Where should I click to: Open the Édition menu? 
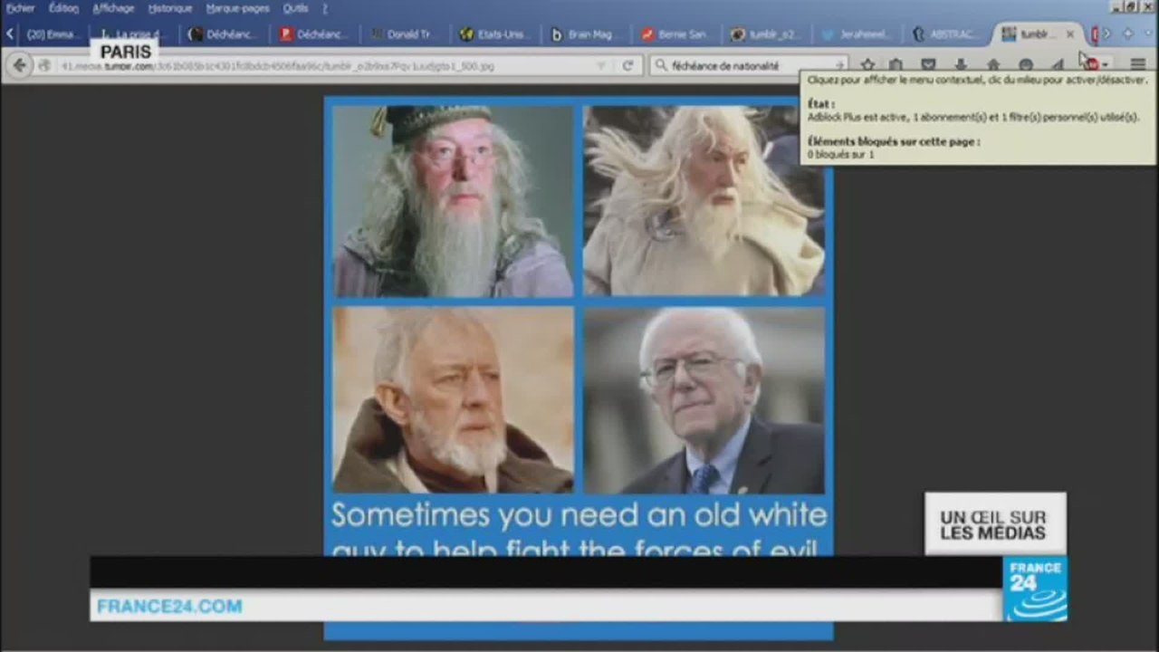coord(63,8)
